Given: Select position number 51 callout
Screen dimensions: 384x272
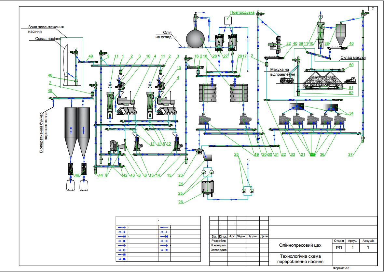Looking at the screenshot, I should click(x=351, y=88).
